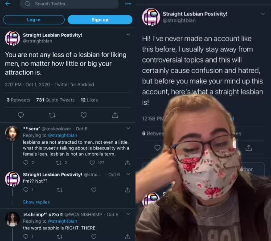Screen dimensions: 271x241
Task: Expand options chevron on main tweet
Action: click(x=128, y=35)
